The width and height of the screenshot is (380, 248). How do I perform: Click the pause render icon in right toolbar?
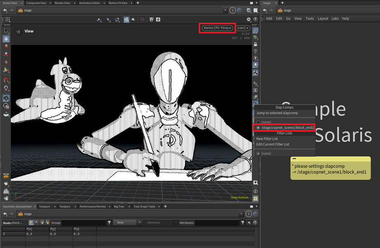[x=256, y=90]
